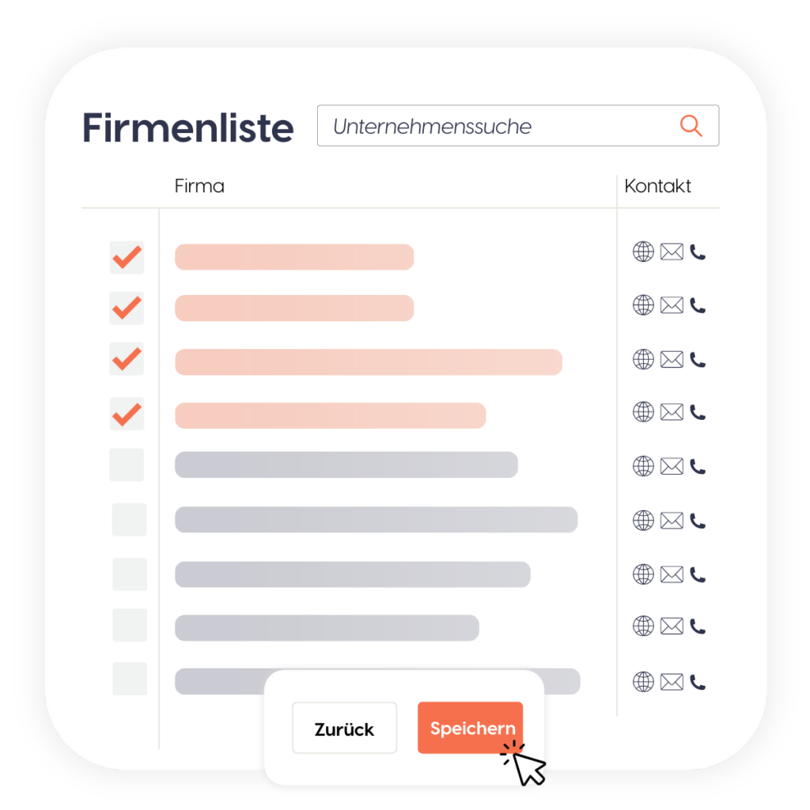The width and height of the screenshot is (810, 810).
Task: Select the first highlighted company name bar
Action: pyautogui.click(x=294, y=257)
